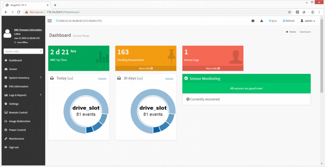Click the user avatar in sidebar
325x167 pixels.
tap(7, 34)
